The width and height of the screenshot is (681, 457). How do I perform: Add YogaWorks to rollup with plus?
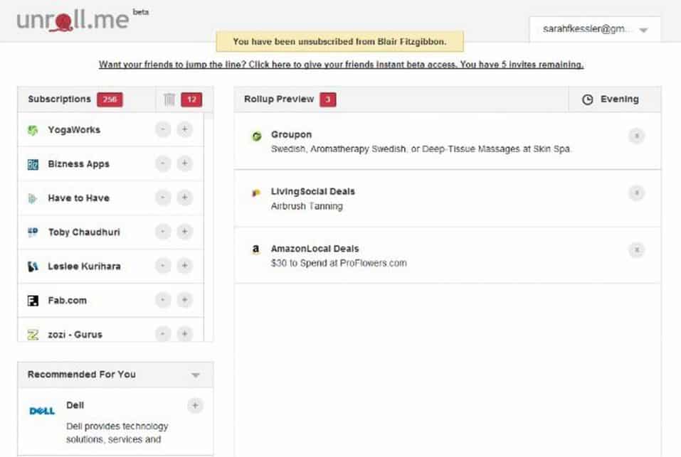pos(184,129)
